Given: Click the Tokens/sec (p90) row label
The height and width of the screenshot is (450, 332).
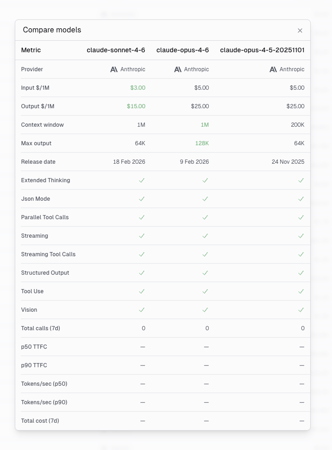Looking at the screenshot, I should pyautogui.click(x=44, y=402).
